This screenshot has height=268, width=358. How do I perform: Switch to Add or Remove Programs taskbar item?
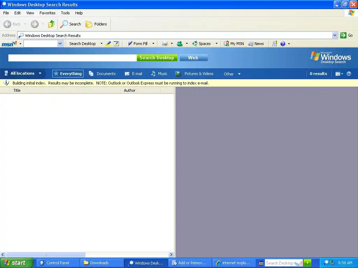tap(190, 263)
